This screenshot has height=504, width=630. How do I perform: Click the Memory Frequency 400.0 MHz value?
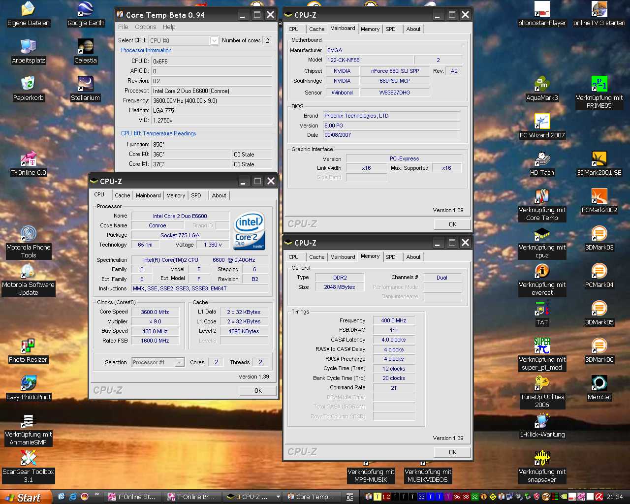pos(394,320)
